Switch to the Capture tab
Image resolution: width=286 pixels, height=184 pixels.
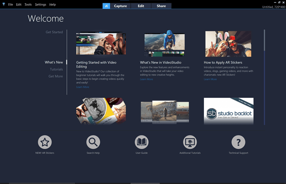(121, 6)
